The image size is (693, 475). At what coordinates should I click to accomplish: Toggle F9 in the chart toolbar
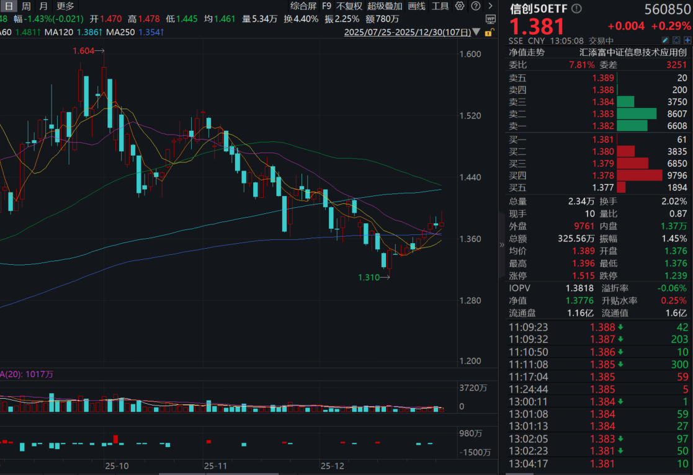[326, 6]
